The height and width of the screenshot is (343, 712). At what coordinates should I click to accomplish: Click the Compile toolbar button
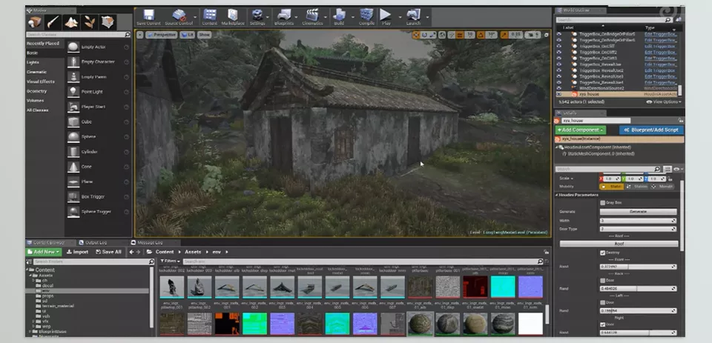click(366, 17)
